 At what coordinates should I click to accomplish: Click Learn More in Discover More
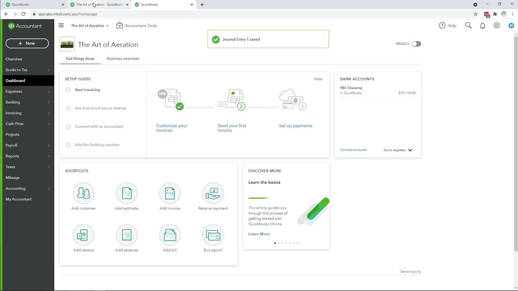(x=259, y=234)
